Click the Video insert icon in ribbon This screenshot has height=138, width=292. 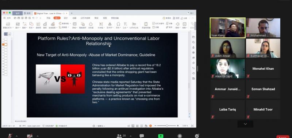185,24
